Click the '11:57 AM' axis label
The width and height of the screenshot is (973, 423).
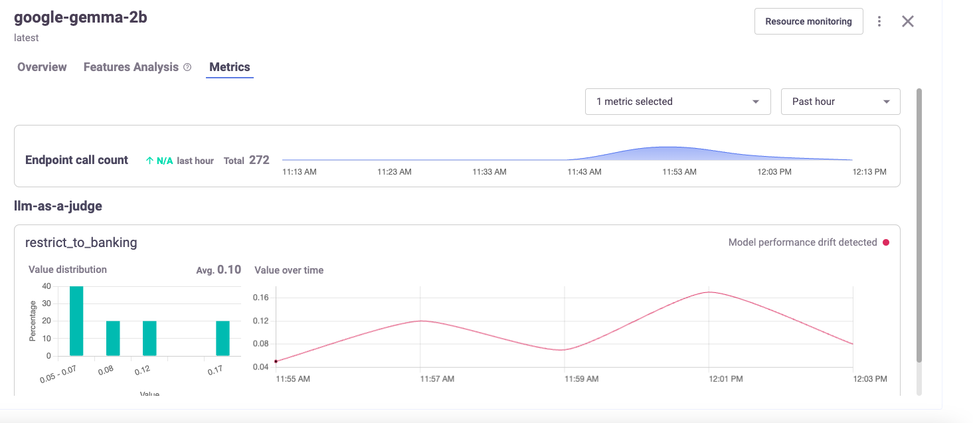[437, 379]
